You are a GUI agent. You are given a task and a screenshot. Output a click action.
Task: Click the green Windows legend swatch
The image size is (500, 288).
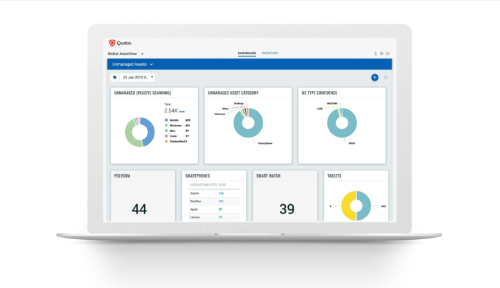pyautogui.click(x=166, y=125)
